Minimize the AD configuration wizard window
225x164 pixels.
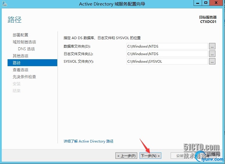pos(198,3)
